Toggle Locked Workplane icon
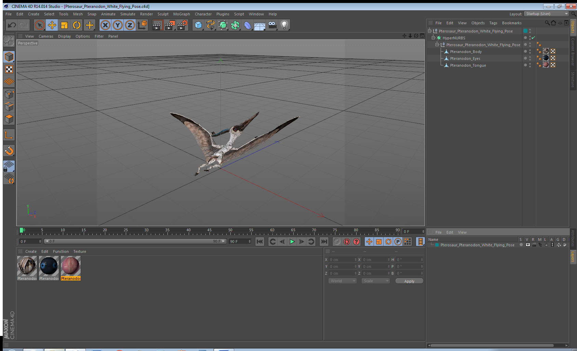Viewport: 577px width, 351px height. tap(9, 166)
